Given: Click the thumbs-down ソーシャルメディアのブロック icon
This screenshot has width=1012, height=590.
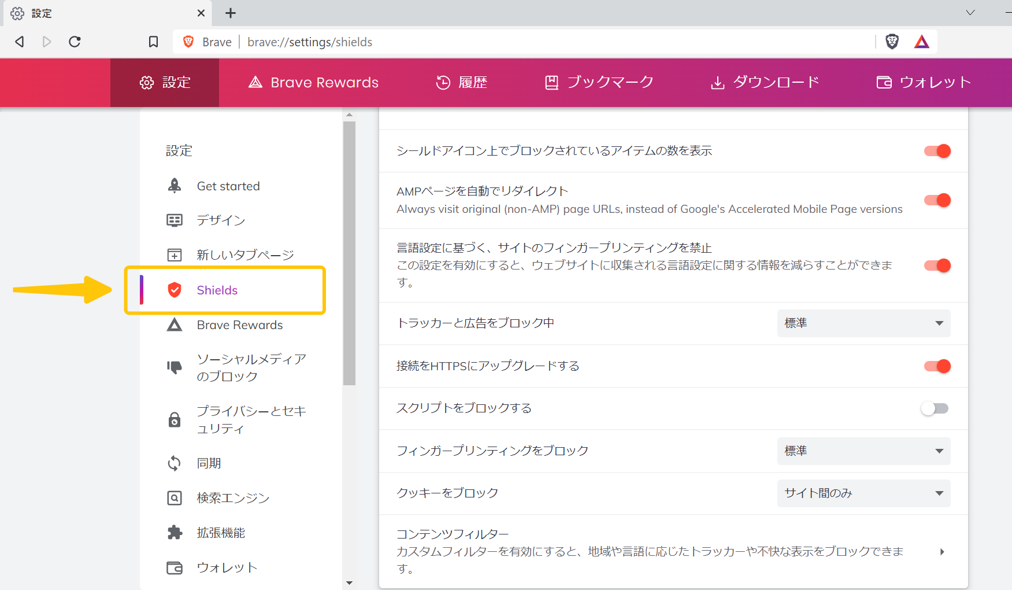Looking at the screenshot, I should [175, 367].
